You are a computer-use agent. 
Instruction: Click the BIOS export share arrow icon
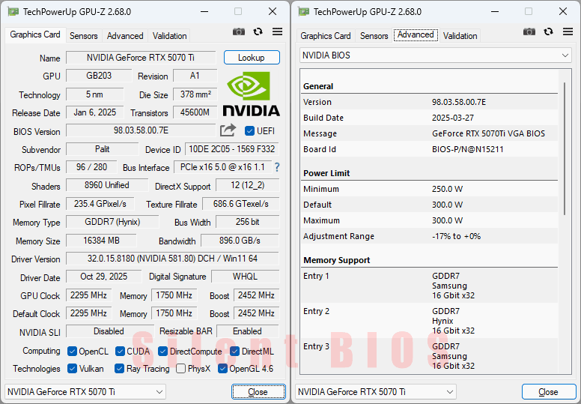(x=228, y=130)
